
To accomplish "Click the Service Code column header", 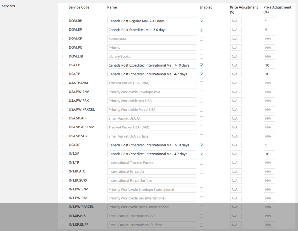I will (x=79, y=7).
